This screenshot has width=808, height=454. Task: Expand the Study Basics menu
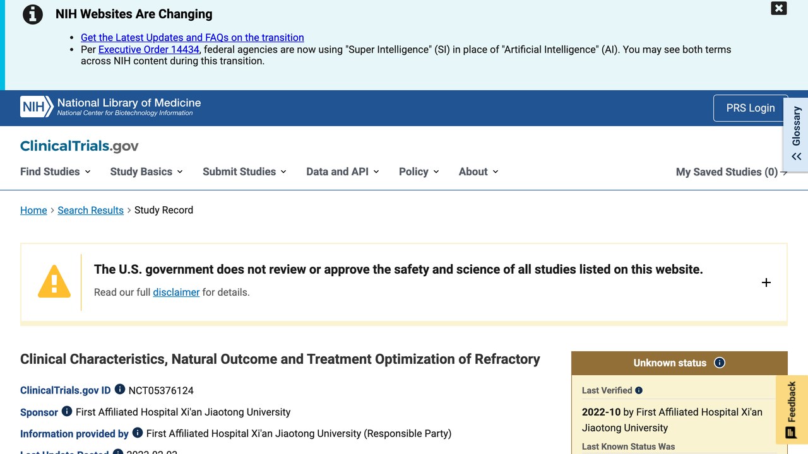[x=146, y=172]
